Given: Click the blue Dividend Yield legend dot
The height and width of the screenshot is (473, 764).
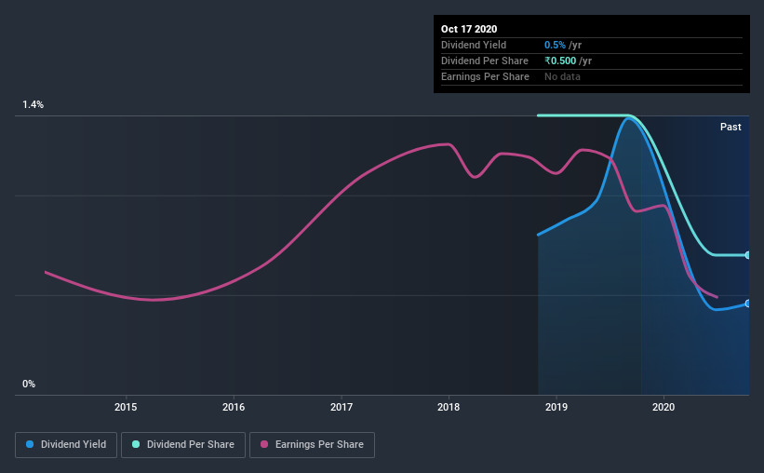Looking at the screenshot, I should [30, 444].
